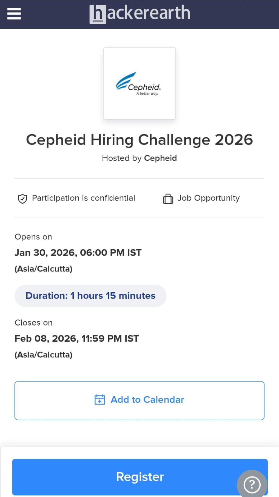Click the closing date Feb 08, 2026
This screenshot has width=279, height=497.
pos(77,338)
